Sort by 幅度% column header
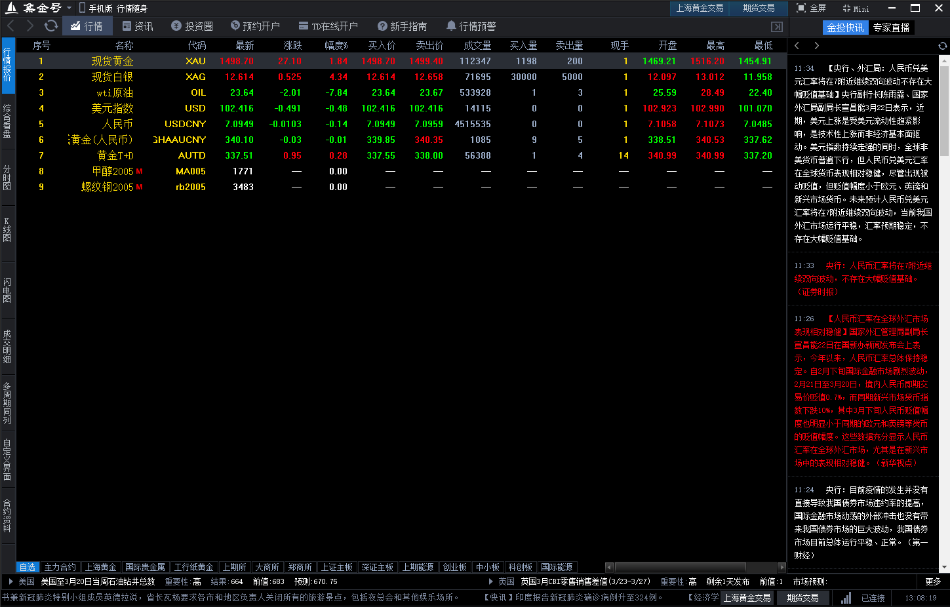 coord(336,45)
